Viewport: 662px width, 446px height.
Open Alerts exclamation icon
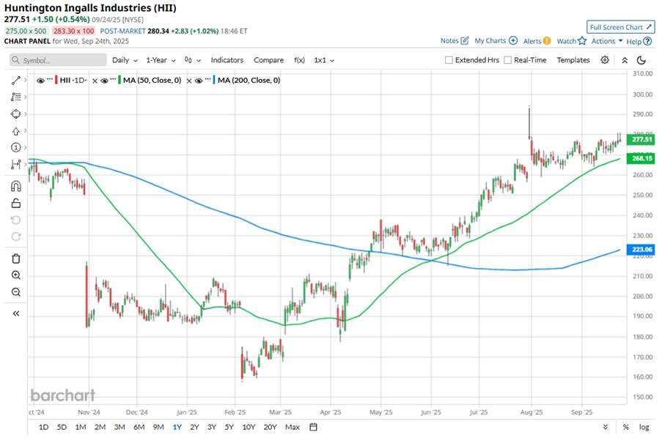547,41
